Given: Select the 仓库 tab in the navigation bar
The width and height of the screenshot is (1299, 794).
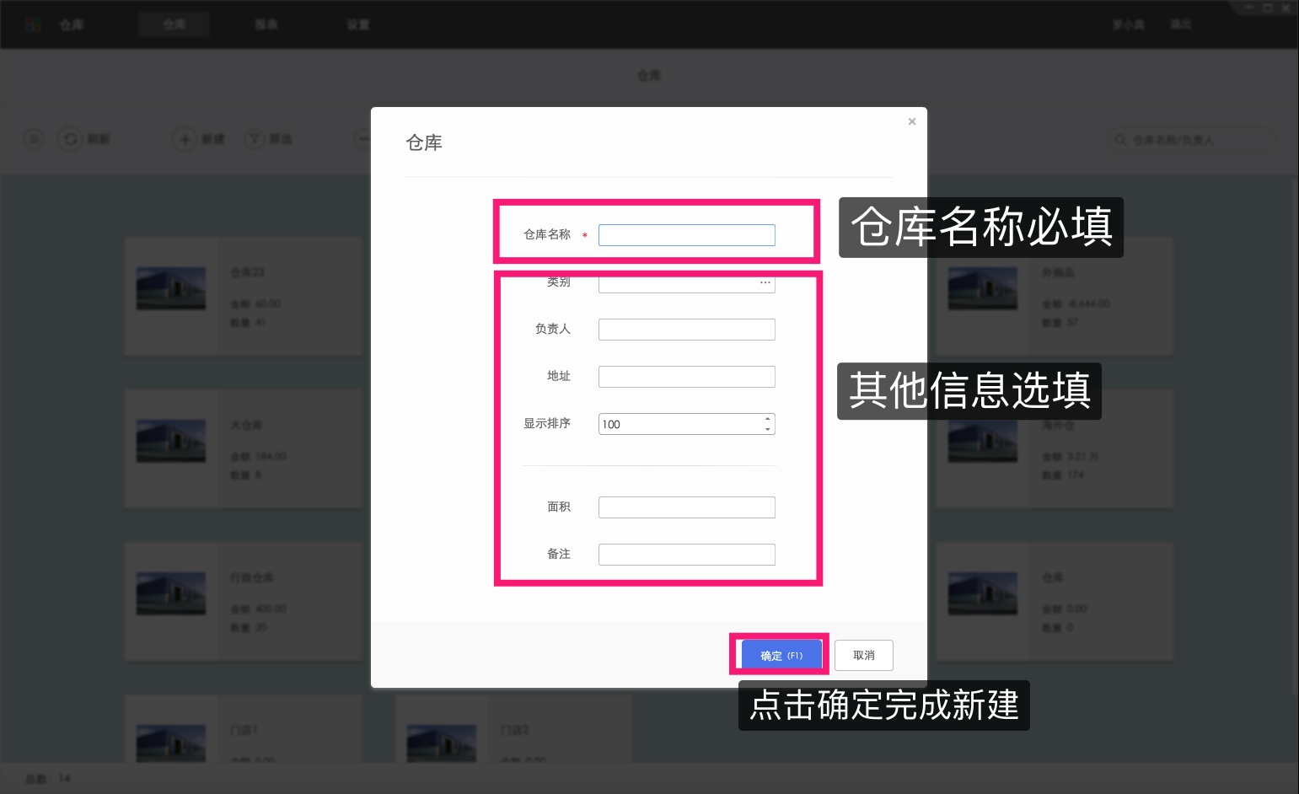Looking at the screenshot, I should [174, 24].
